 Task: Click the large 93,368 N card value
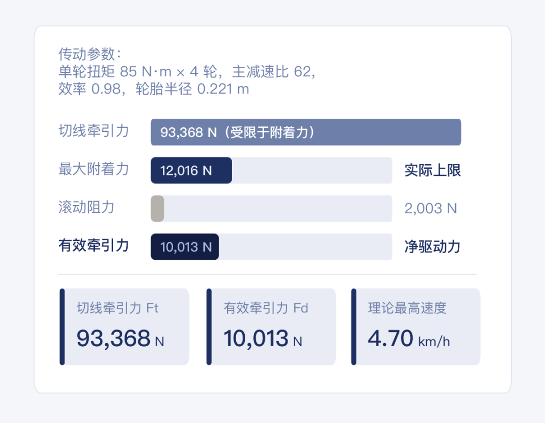[x=120, y=339]
